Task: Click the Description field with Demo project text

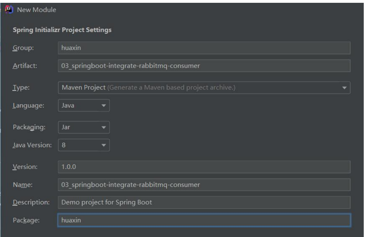Action: click(x=204, y=202)
